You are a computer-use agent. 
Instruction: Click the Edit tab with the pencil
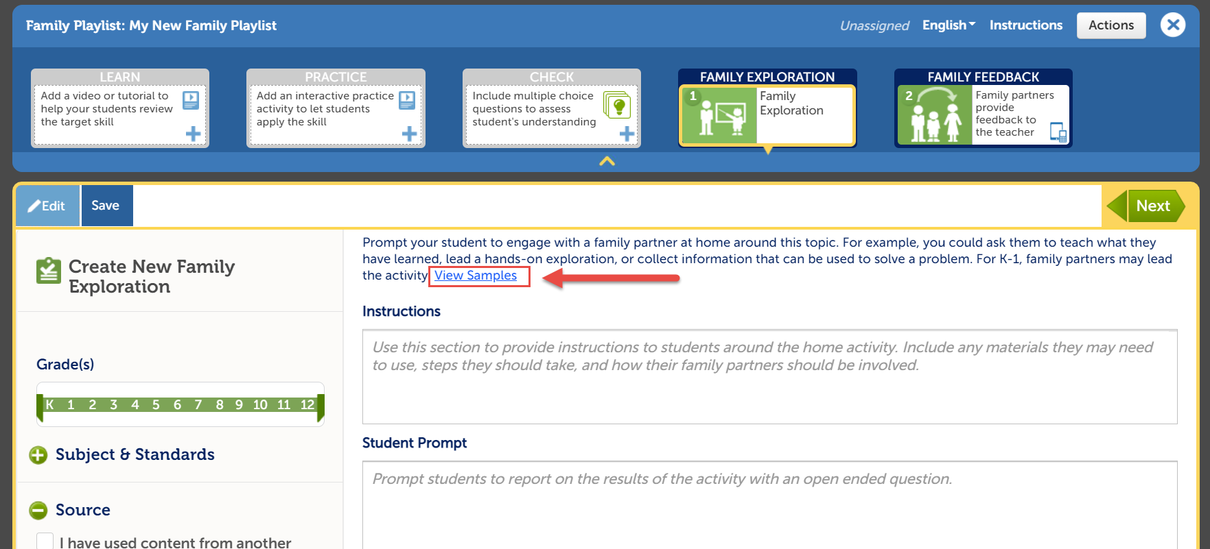(x=47, y=206)
